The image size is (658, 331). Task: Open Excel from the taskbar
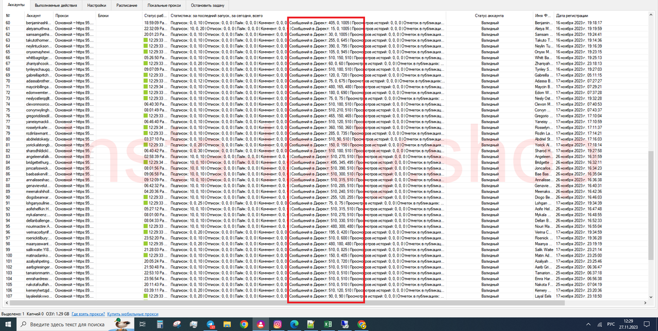[327, 324]
